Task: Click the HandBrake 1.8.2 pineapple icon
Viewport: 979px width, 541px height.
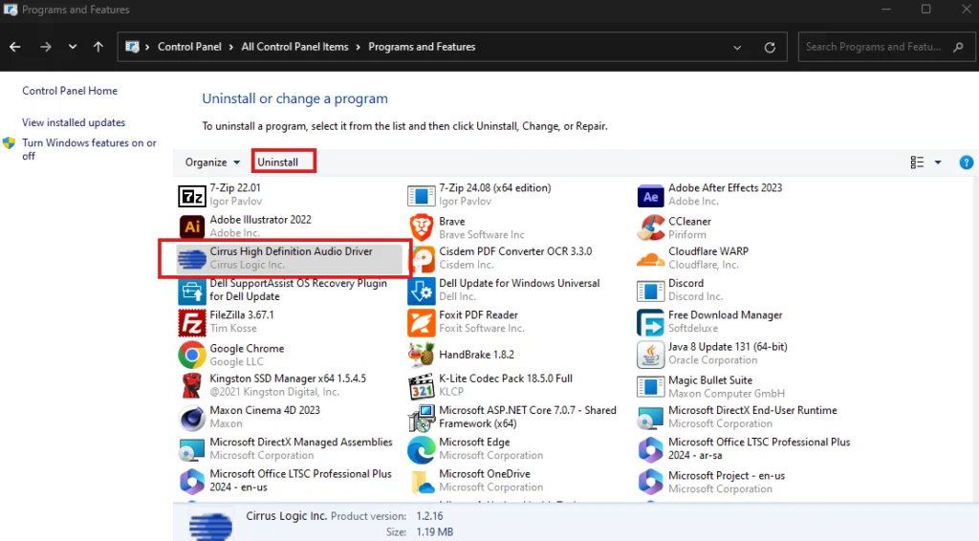Action: click(x=421, y=355)
